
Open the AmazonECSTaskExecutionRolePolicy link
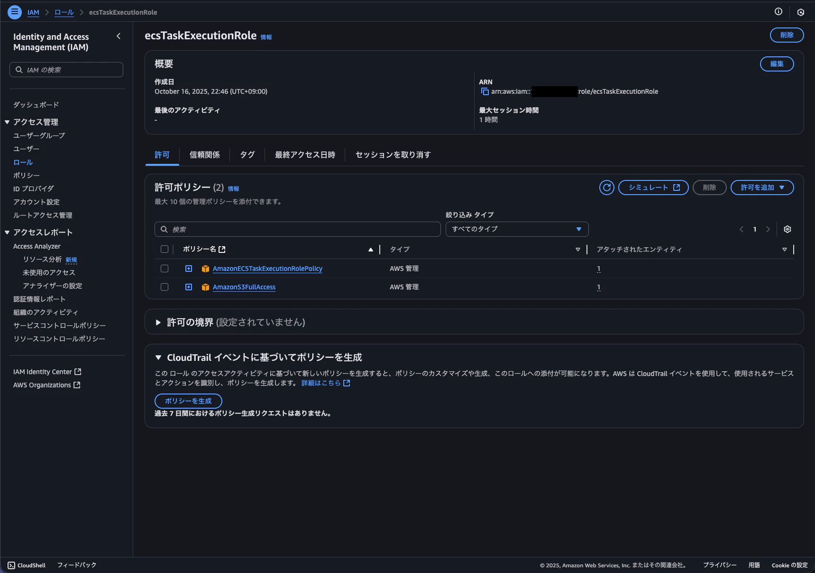267,269
